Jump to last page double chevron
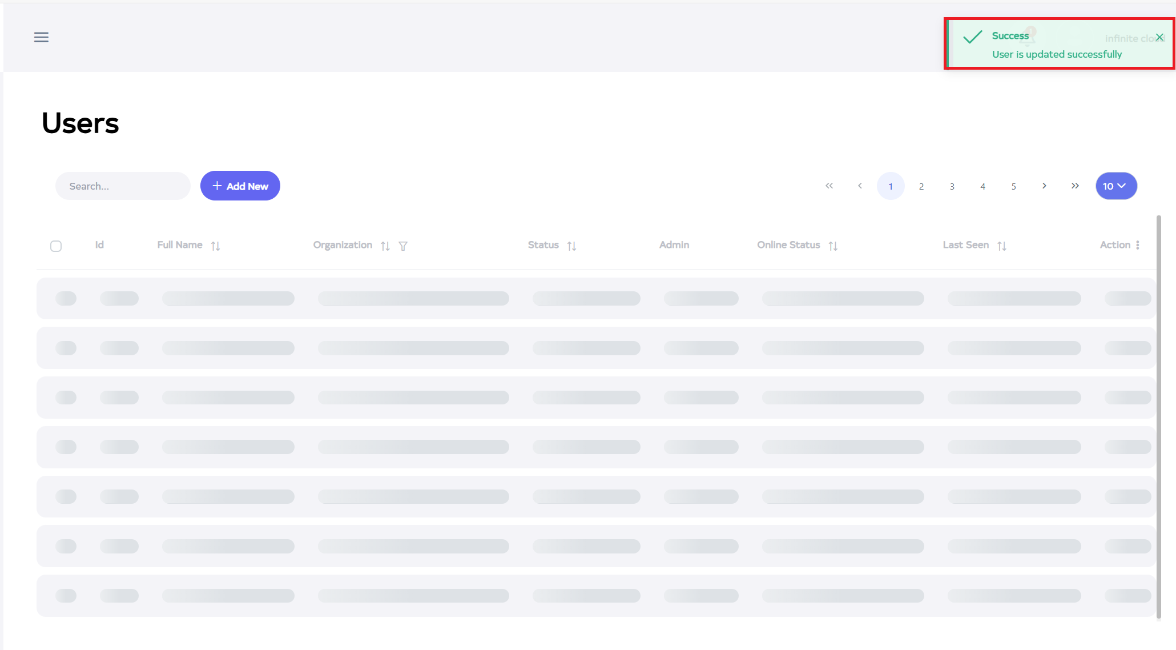Screen dimensions: 1176x650 [1075, 186]
